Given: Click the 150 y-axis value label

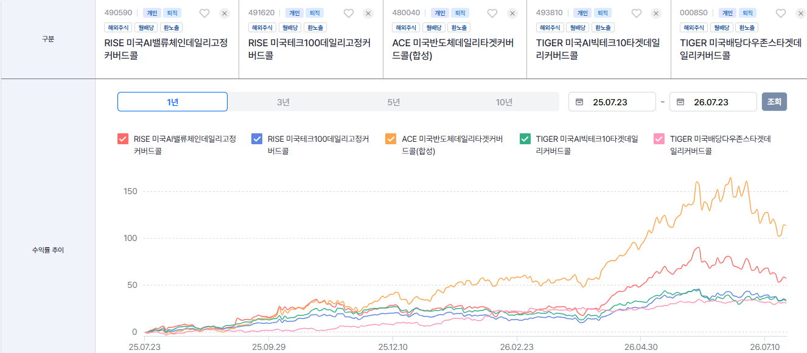Looking at the screenshot, I should [130, 191].
